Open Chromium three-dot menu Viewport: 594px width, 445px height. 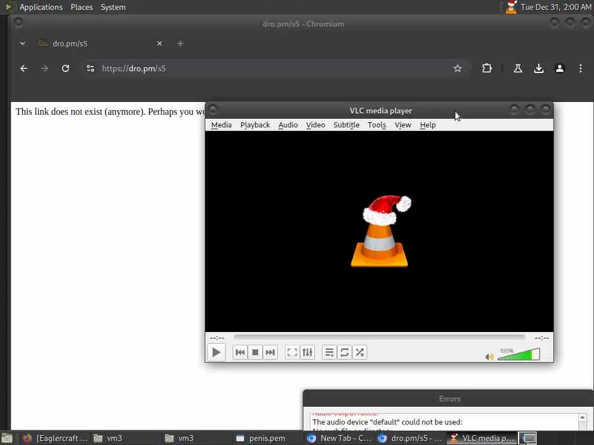point(580,68)
